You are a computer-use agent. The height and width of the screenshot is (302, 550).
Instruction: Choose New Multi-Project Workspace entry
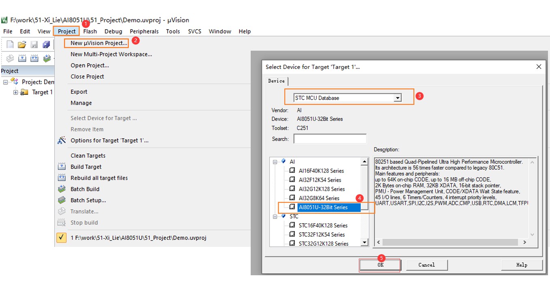[111, 54]
